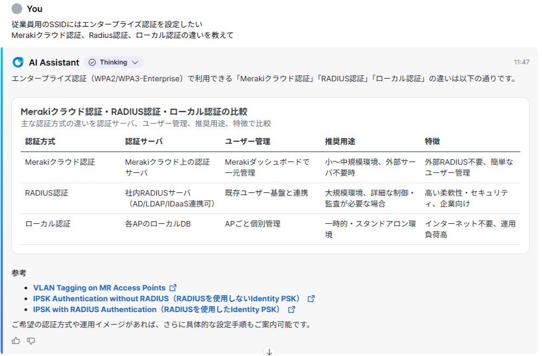Click the thumbs up feedback icon
This screenshot has height=356, width=542.
pyautogui.click(x=16, y=341)
